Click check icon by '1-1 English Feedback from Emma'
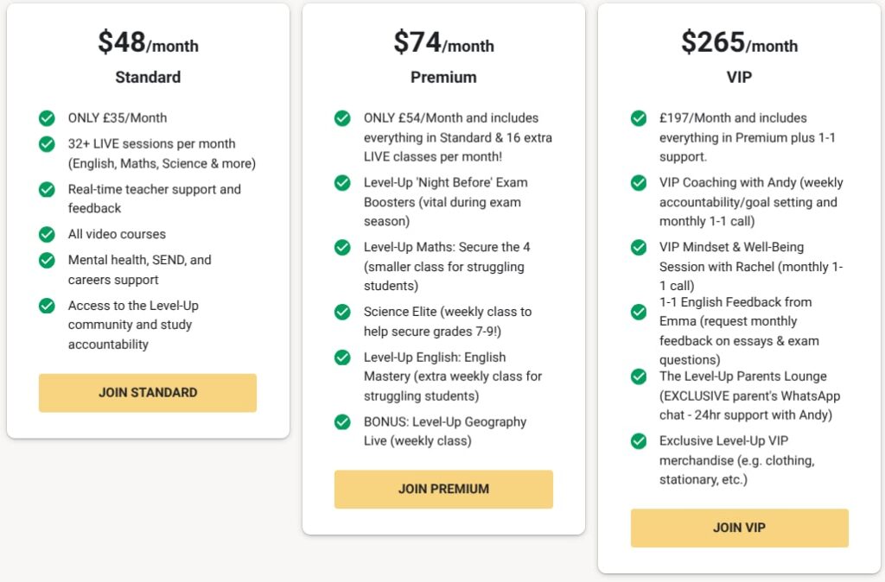This screenshot has width=885, height=582. pyautogui.click(x=639, y=312)
